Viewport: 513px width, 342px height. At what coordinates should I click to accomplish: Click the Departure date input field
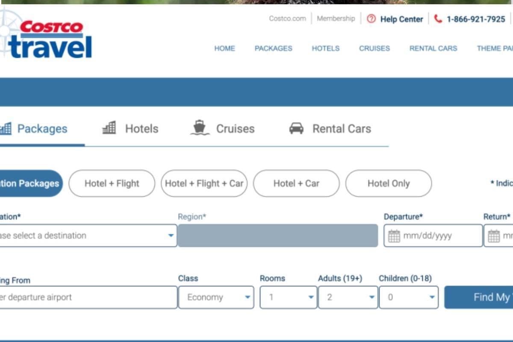(x=433, y=236)
